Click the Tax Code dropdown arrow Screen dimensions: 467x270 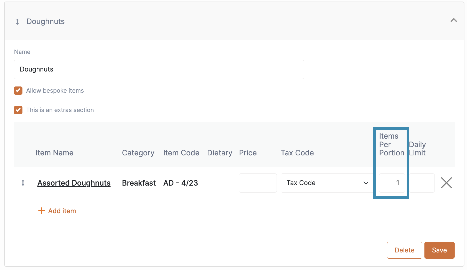pos(366,183)
